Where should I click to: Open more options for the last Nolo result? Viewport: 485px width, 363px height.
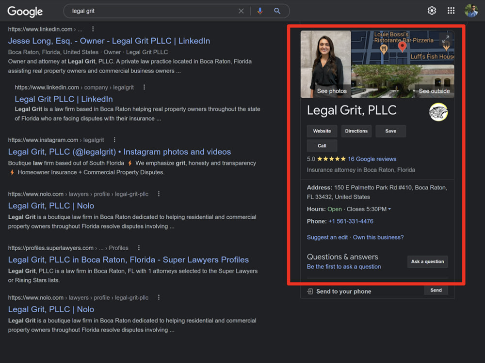[159, 297]
